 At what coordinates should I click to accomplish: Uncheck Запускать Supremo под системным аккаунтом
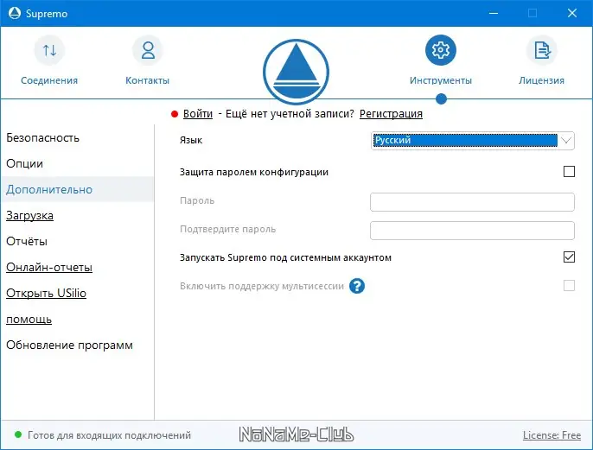[569, 257]
